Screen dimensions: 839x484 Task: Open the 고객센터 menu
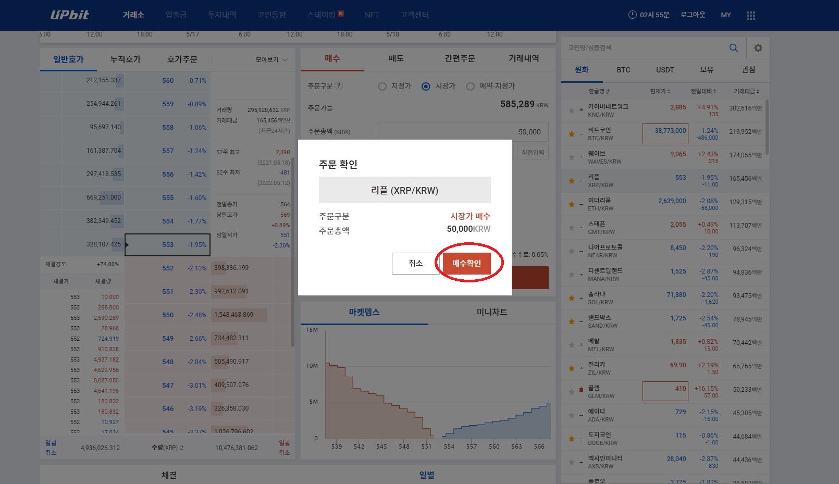[415, 15]
